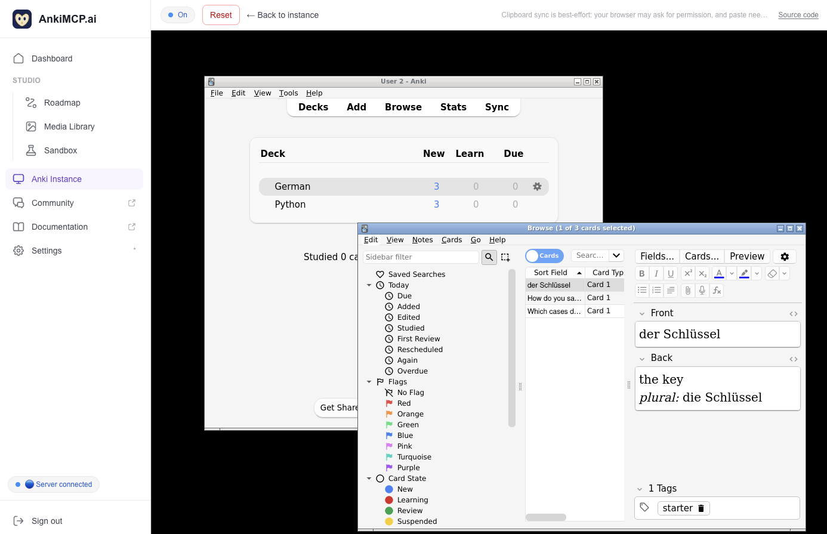Click the Fields... button
Screen dimensions: 827x534
coord(657,257)
